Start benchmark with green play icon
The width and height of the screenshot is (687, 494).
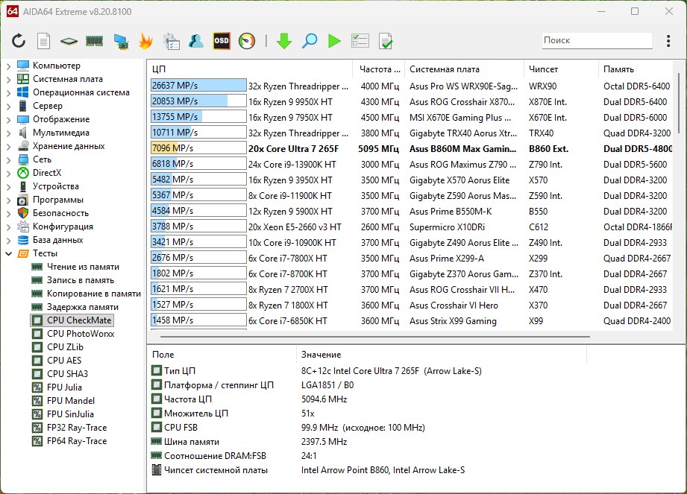(x=334, y=41)
